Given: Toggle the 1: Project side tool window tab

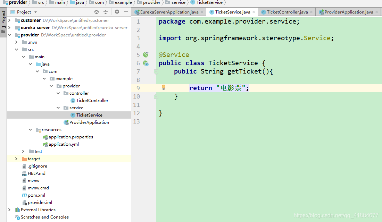Looking at the screenshot, I should coord(3,22).
